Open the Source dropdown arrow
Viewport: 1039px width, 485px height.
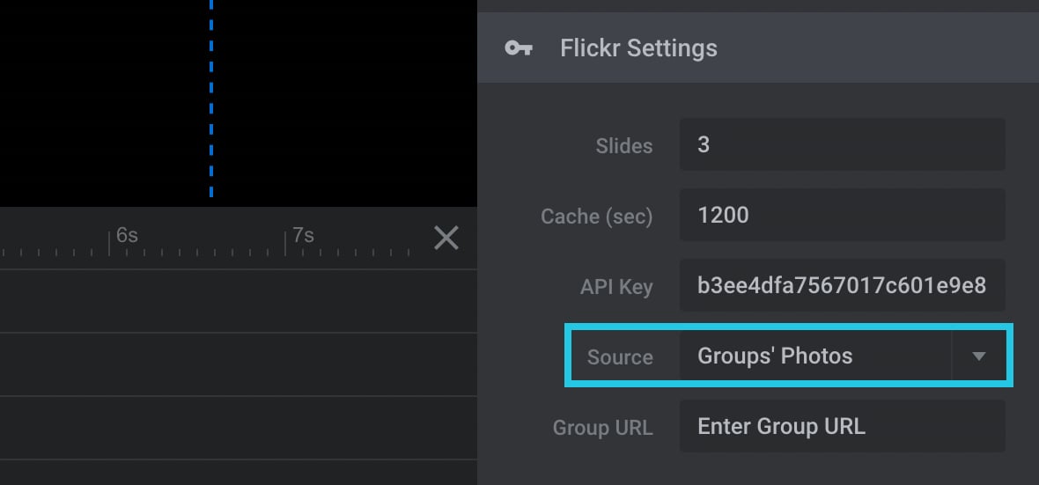click(978, 356)
